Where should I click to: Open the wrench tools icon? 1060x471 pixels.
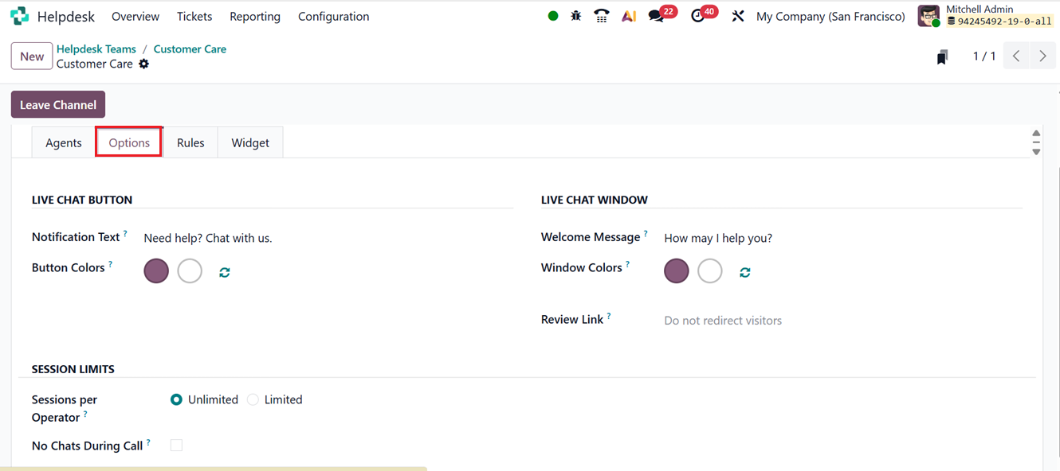coord(738,16)
